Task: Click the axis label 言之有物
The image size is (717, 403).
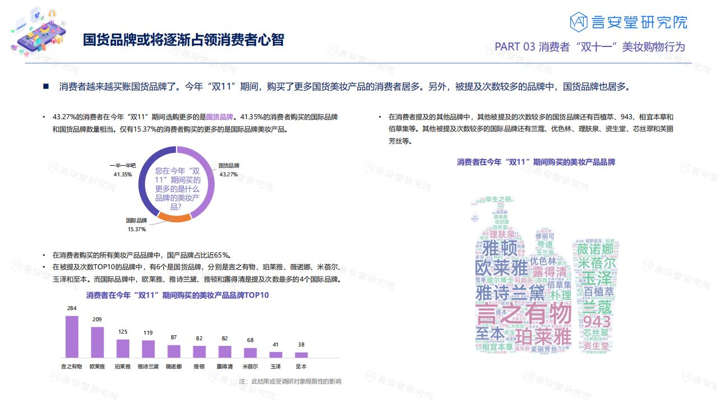Action: point(72,367)
